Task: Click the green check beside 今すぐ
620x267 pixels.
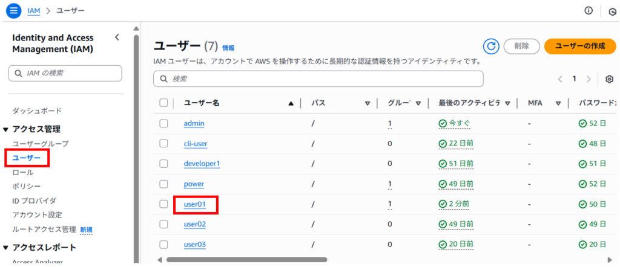Action: coord(443,124)
